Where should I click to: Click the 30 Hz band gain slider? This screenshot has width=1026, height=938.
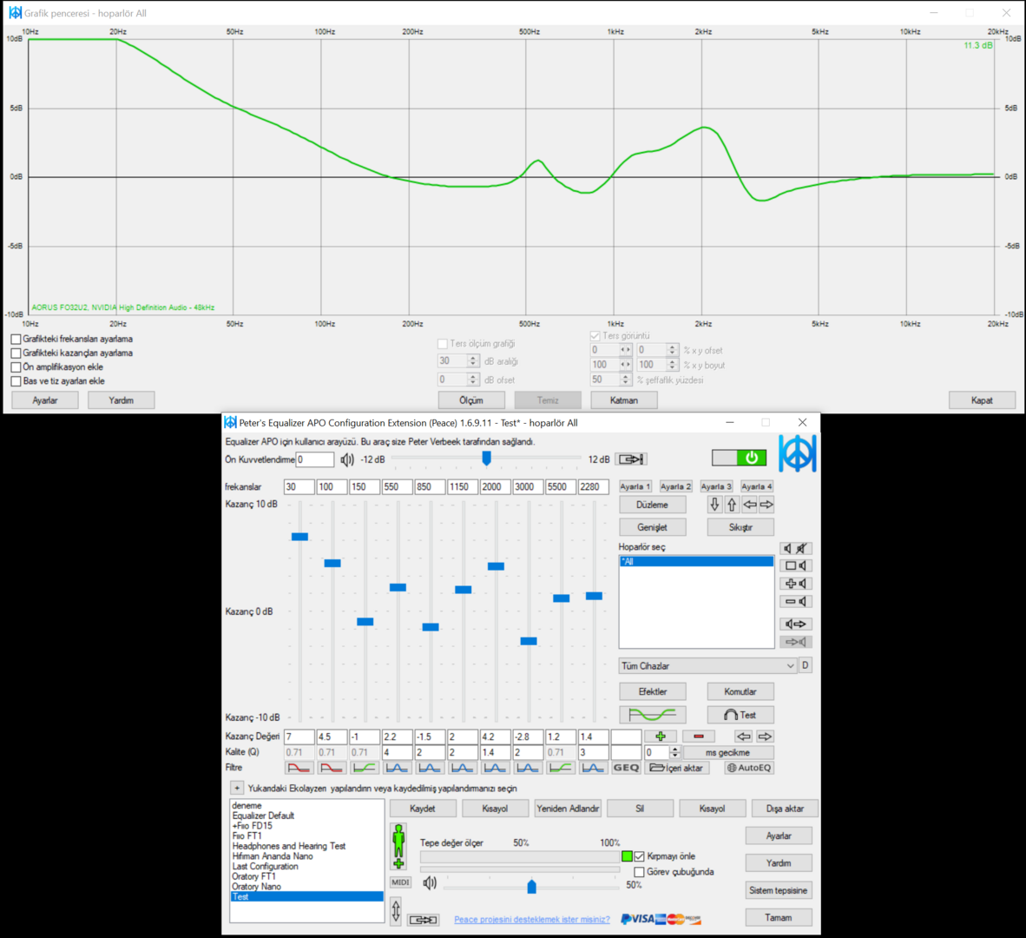299,537
